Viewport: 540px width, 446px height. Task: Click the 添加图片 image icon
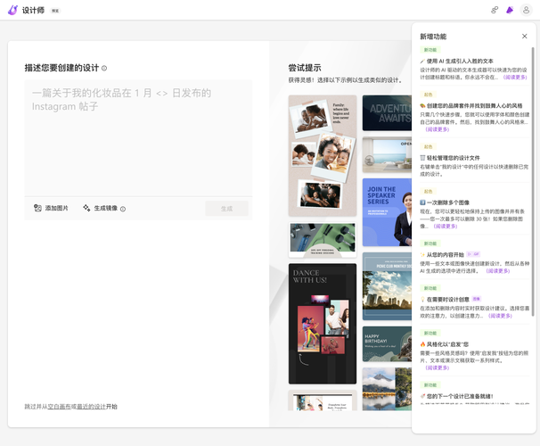(37, 208)
